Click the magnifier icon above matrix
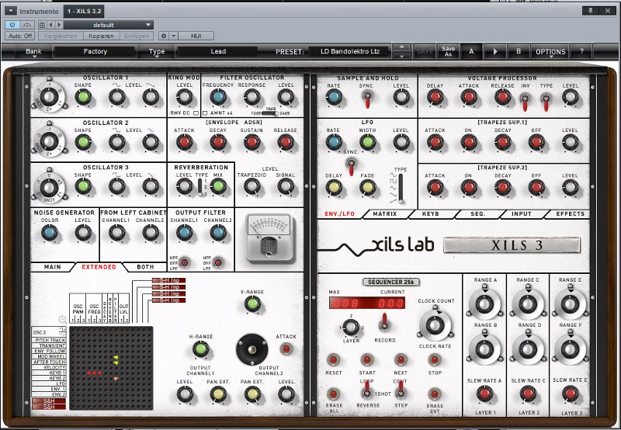 pos(62,320)
